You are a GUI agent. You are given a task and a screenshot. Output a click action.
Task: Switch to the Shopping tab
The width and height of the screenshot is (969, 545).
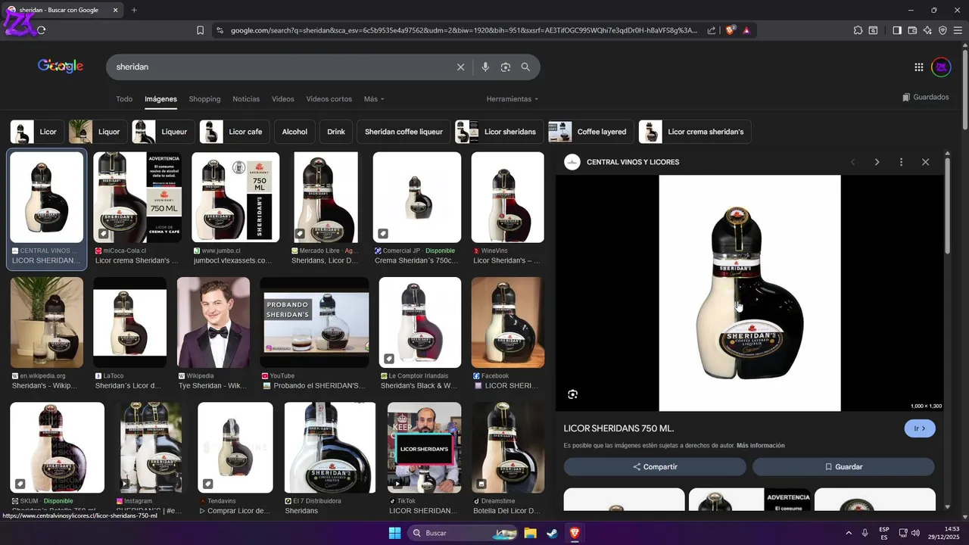point(204,99)
